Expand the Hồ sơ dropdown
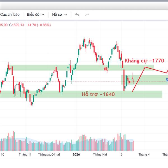168x168 pixels. (59, 15)
